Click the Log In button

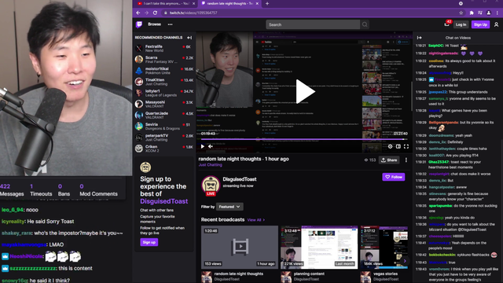[461, 24]
